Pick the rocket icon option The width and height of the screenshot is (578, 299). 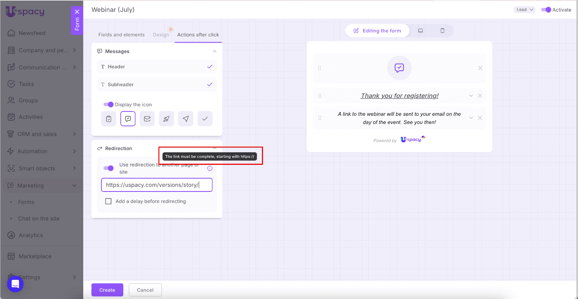166,119
